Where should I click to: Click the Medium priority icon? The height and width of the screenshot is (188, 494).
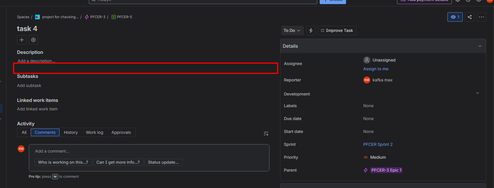pyautogui.click(x=366, y=157)
